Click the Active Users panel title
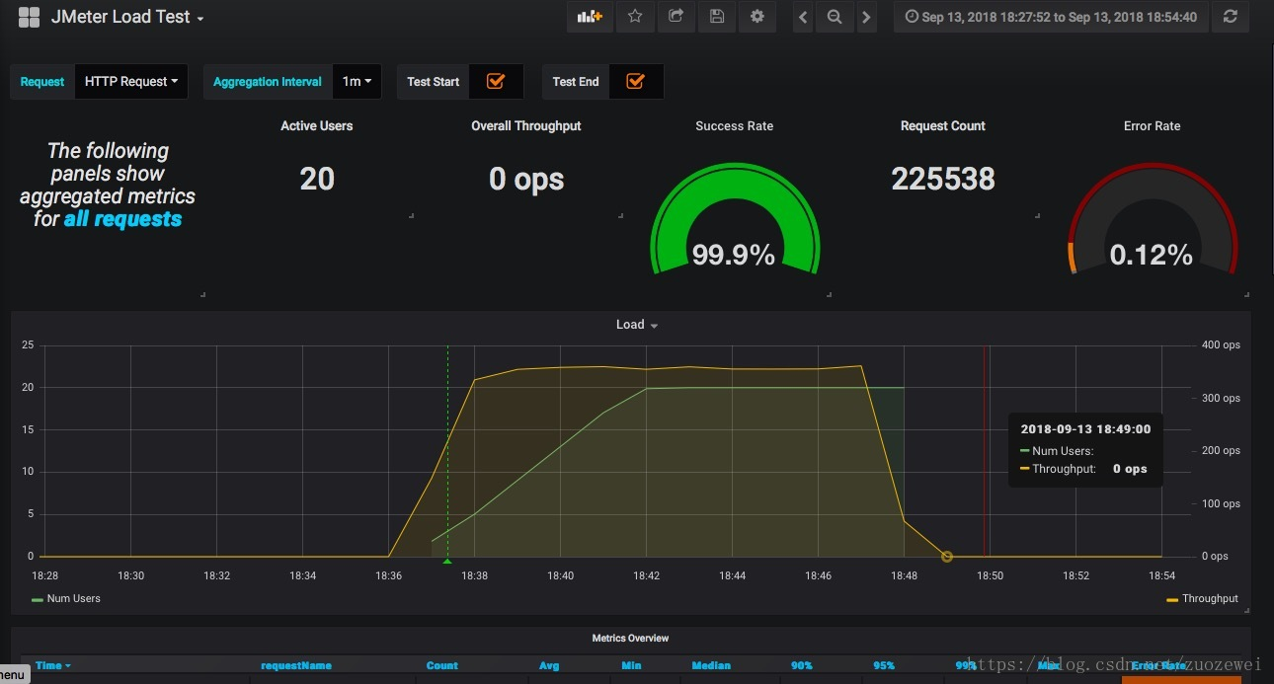Viewport: 1274px width, 684px height. click(x=317, y=126)
